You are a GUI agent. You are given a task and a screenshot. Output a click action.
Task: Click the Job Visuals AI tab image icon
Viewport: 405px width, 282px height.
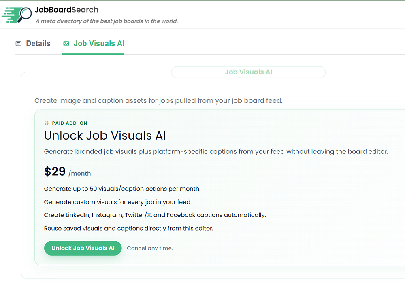pyautogui.click(x=66, y=44)
